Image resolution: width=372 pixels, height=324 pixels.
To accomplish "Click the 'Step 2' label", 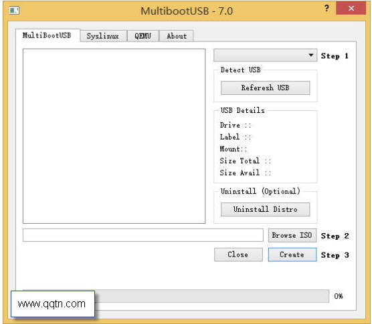I will [335, 236].
